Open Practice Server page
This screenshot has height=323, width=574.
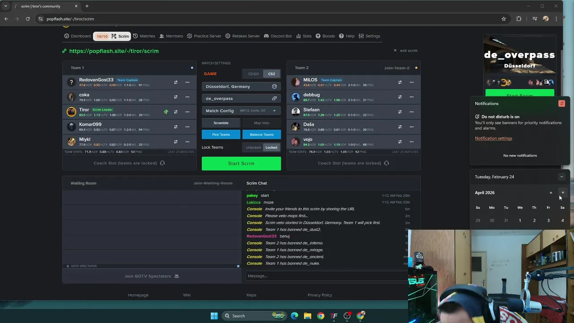[204, 36]
